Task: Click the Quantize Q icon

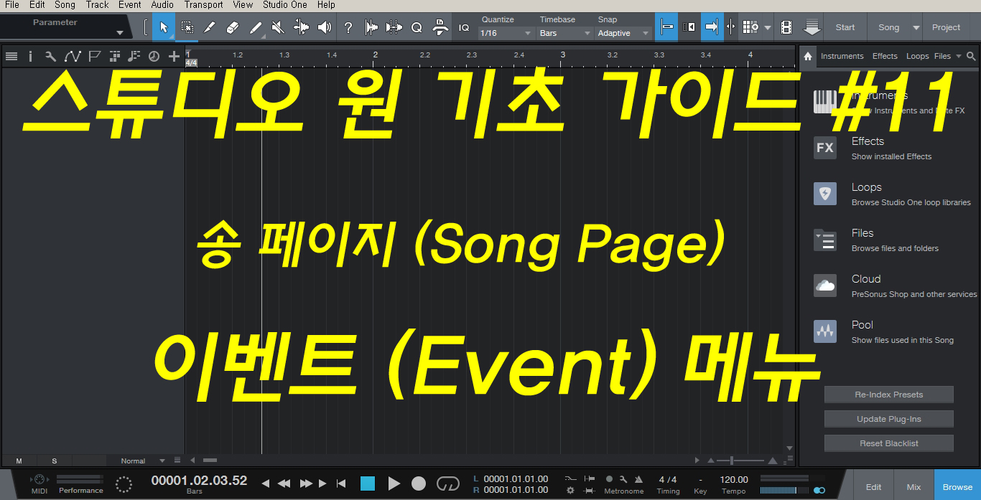Action: 417,27
